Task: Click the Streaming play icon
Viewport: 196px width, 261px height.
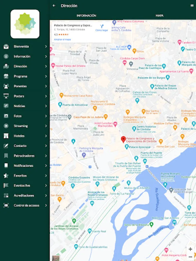Action: (6, 126)
